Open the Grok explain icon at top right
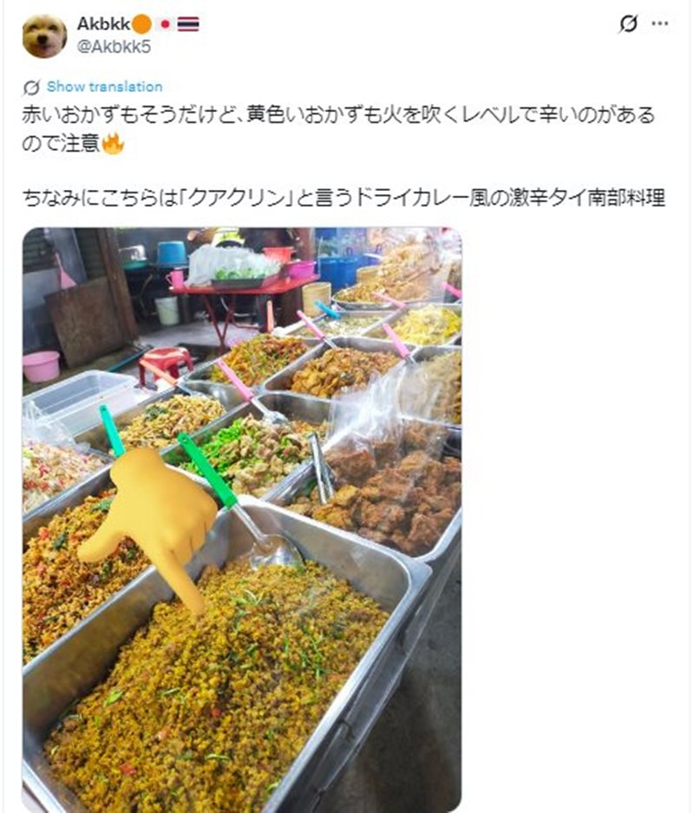694x813 pixels. [x=628, y=23]
